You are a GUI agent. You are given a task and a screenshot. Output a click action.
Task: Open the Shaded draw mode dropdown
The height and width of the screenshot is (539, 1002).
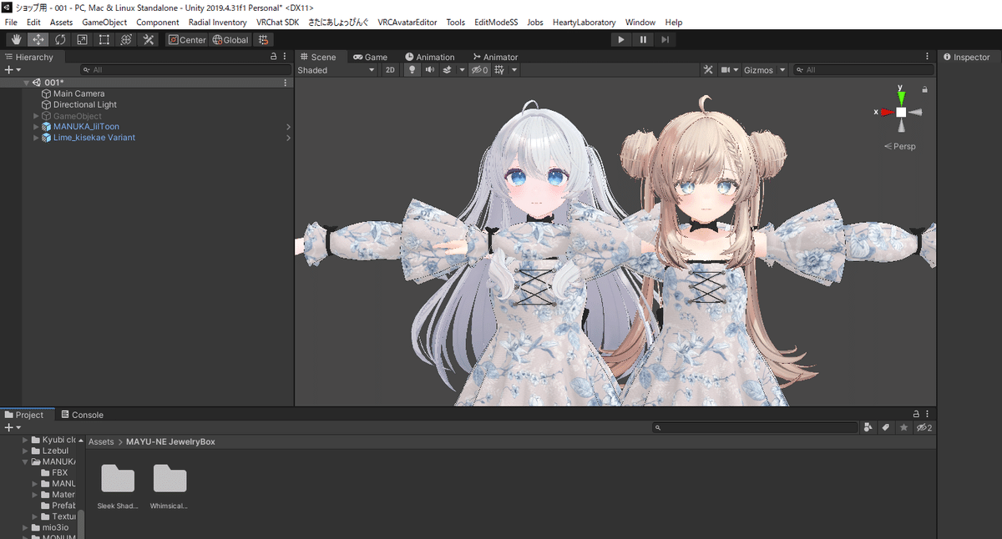336,69
